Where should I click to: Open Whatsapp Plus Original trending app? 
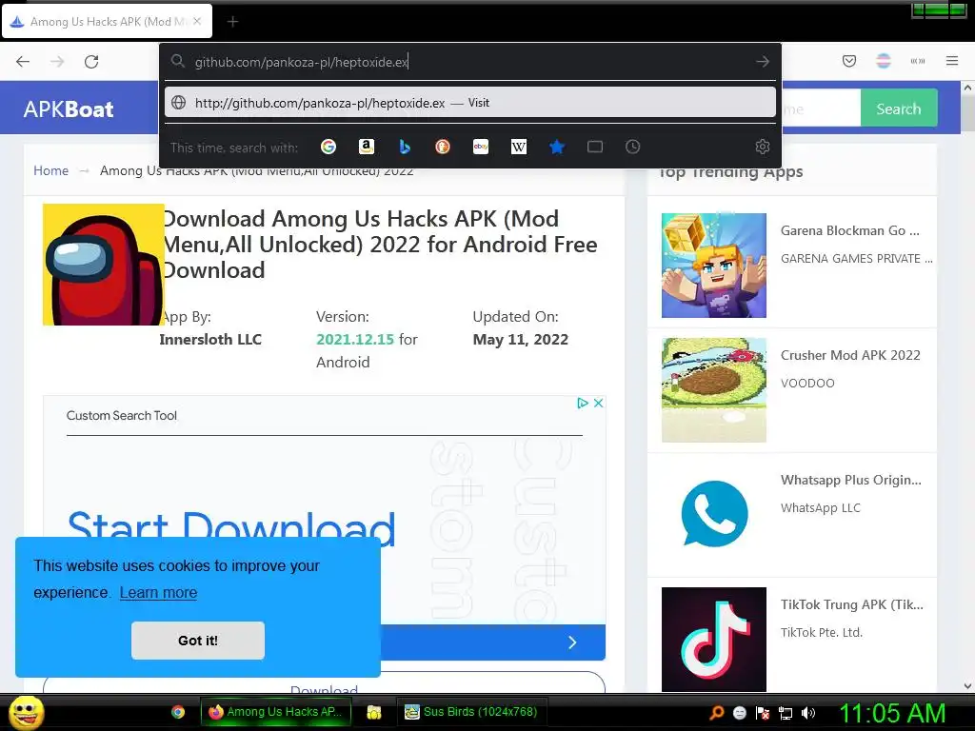tap(850, 480)
